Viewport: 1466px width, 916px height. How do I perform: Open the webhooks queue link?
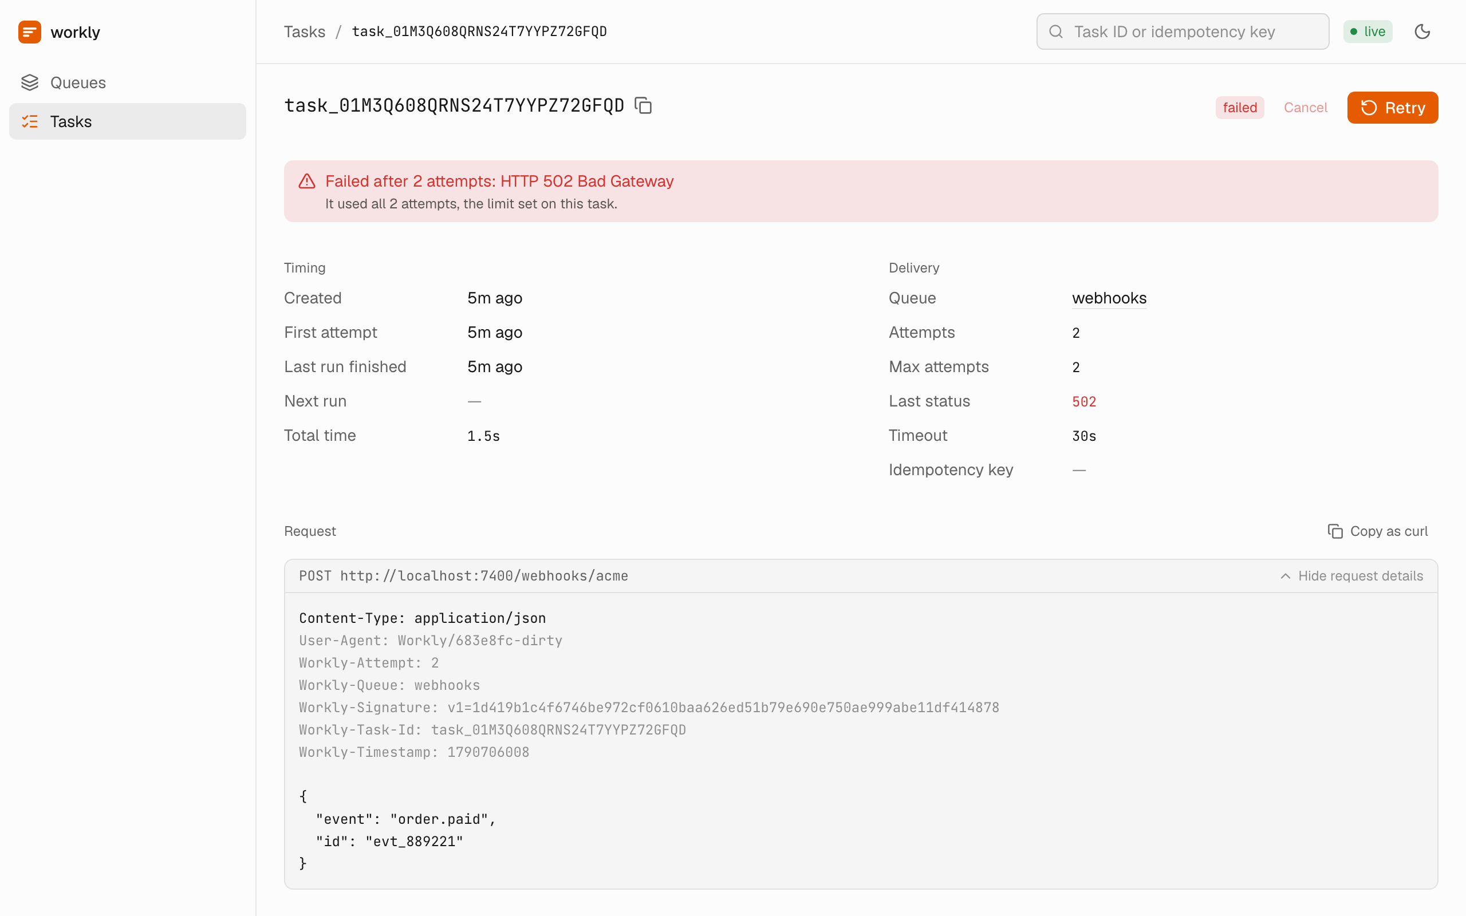click(1109, 298)
